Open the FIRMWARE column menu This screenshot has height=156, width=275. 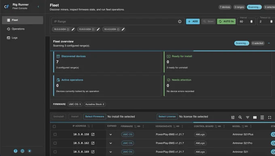click(143, 126)
